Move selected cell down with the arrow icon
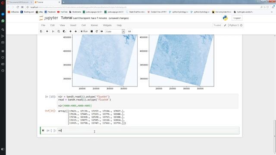Screen dimensions: 276x155 click(x=76, y=31)
